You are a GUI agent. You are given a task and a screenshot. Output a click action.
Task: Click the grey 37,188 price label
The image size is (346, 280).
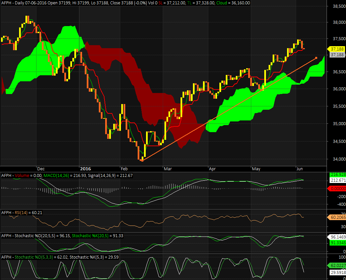[x=337, y=55]
